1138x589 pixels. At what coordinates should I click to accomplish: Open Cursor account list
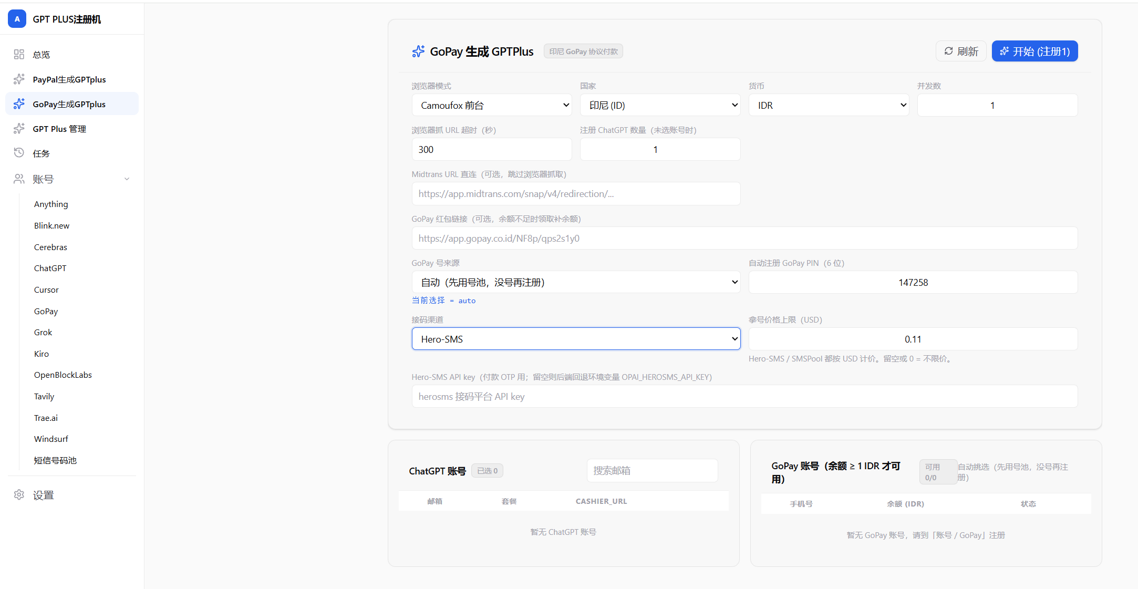[46, 290]
